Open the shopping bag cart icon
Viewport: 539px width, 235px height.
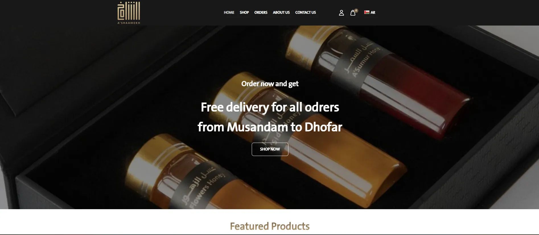[353, 13]
